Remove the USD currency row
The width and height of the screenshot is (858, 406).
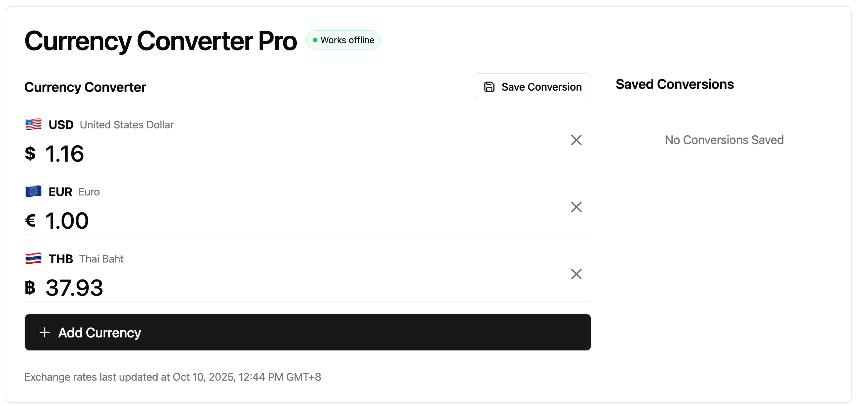(x=576, y=140)
